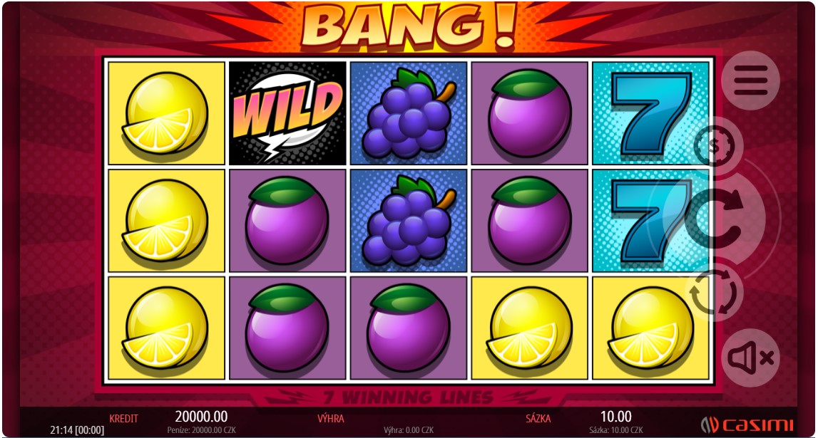Click the VÝHRA win label
818x438 pixels.
[331, 418]
